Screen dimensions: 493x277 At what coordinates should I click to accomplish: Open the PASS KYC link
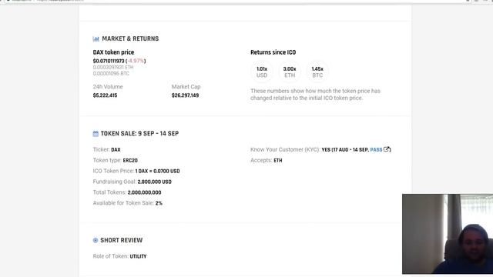tap(376, 150)
